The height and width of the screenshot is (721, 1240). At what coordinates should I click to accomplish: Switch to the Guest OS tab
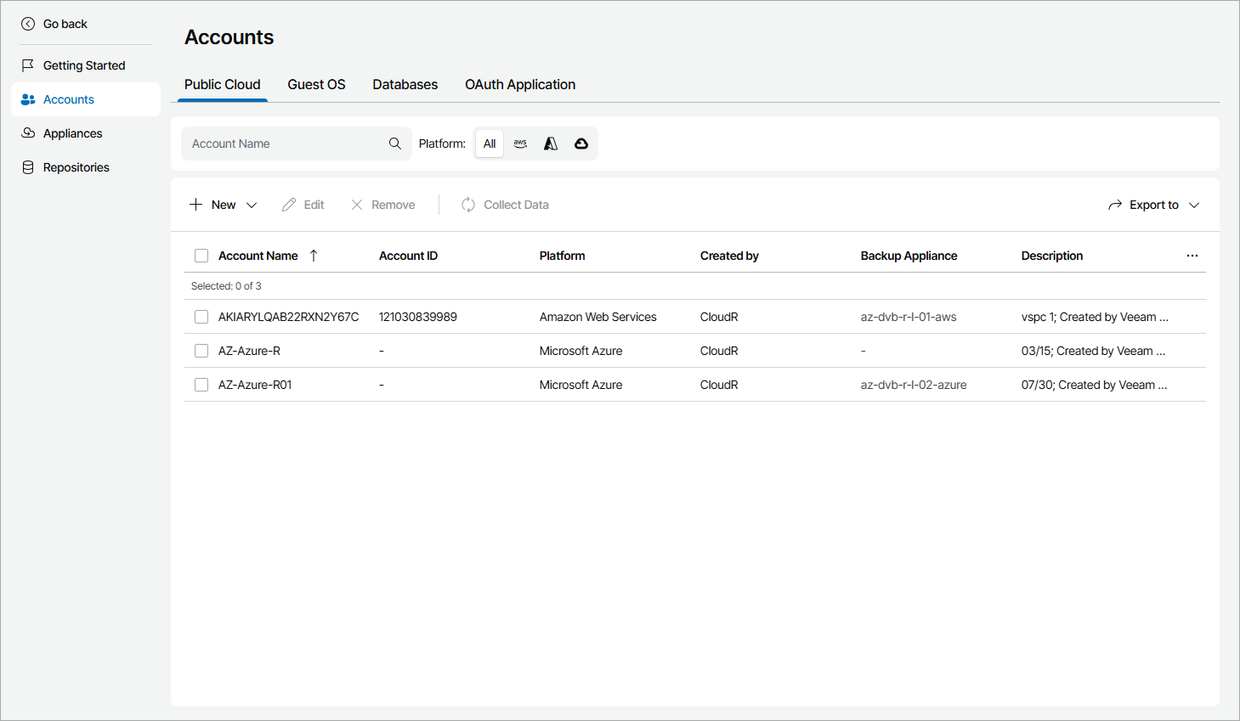316,85
